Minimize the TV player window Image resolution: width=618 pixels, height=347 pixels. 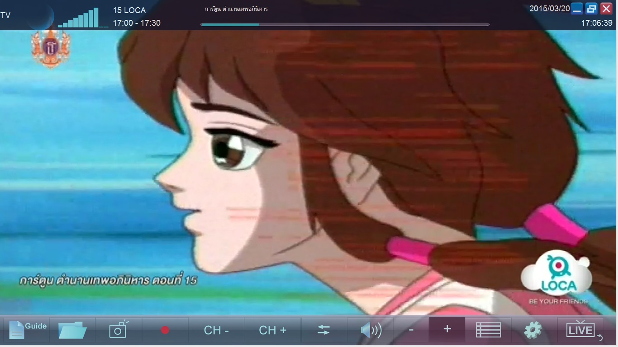[577, 9]
